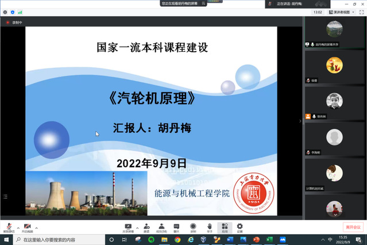This screenshot has height=245, width=367.
Task: Click the Windows taskbar search box
Action: [x=57, y=239]
